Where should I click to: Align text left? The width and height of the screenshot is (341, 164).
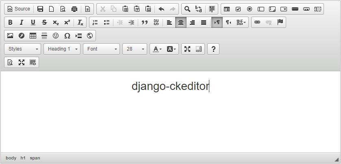tap(169, 22)
